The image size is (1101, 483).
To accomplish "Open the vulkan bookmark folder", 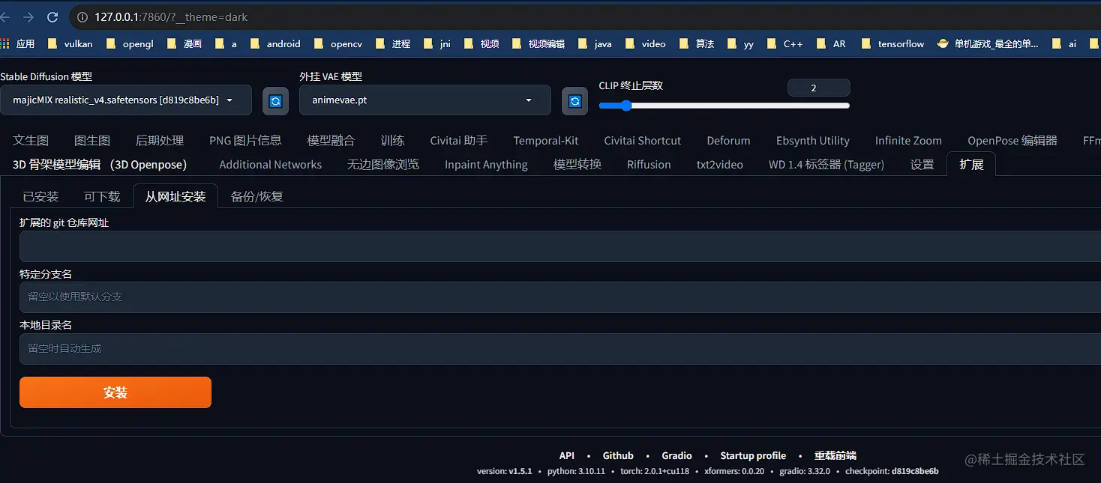I will 70,44.
